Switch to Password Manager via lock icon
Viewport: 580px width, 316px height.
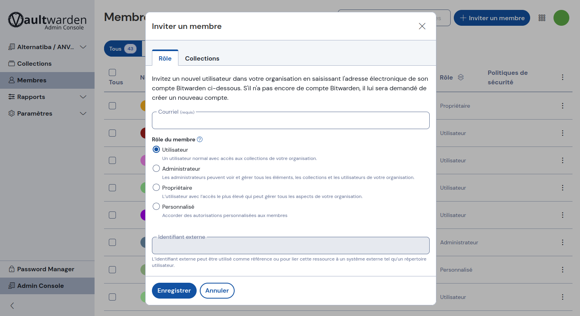[12, 269]
